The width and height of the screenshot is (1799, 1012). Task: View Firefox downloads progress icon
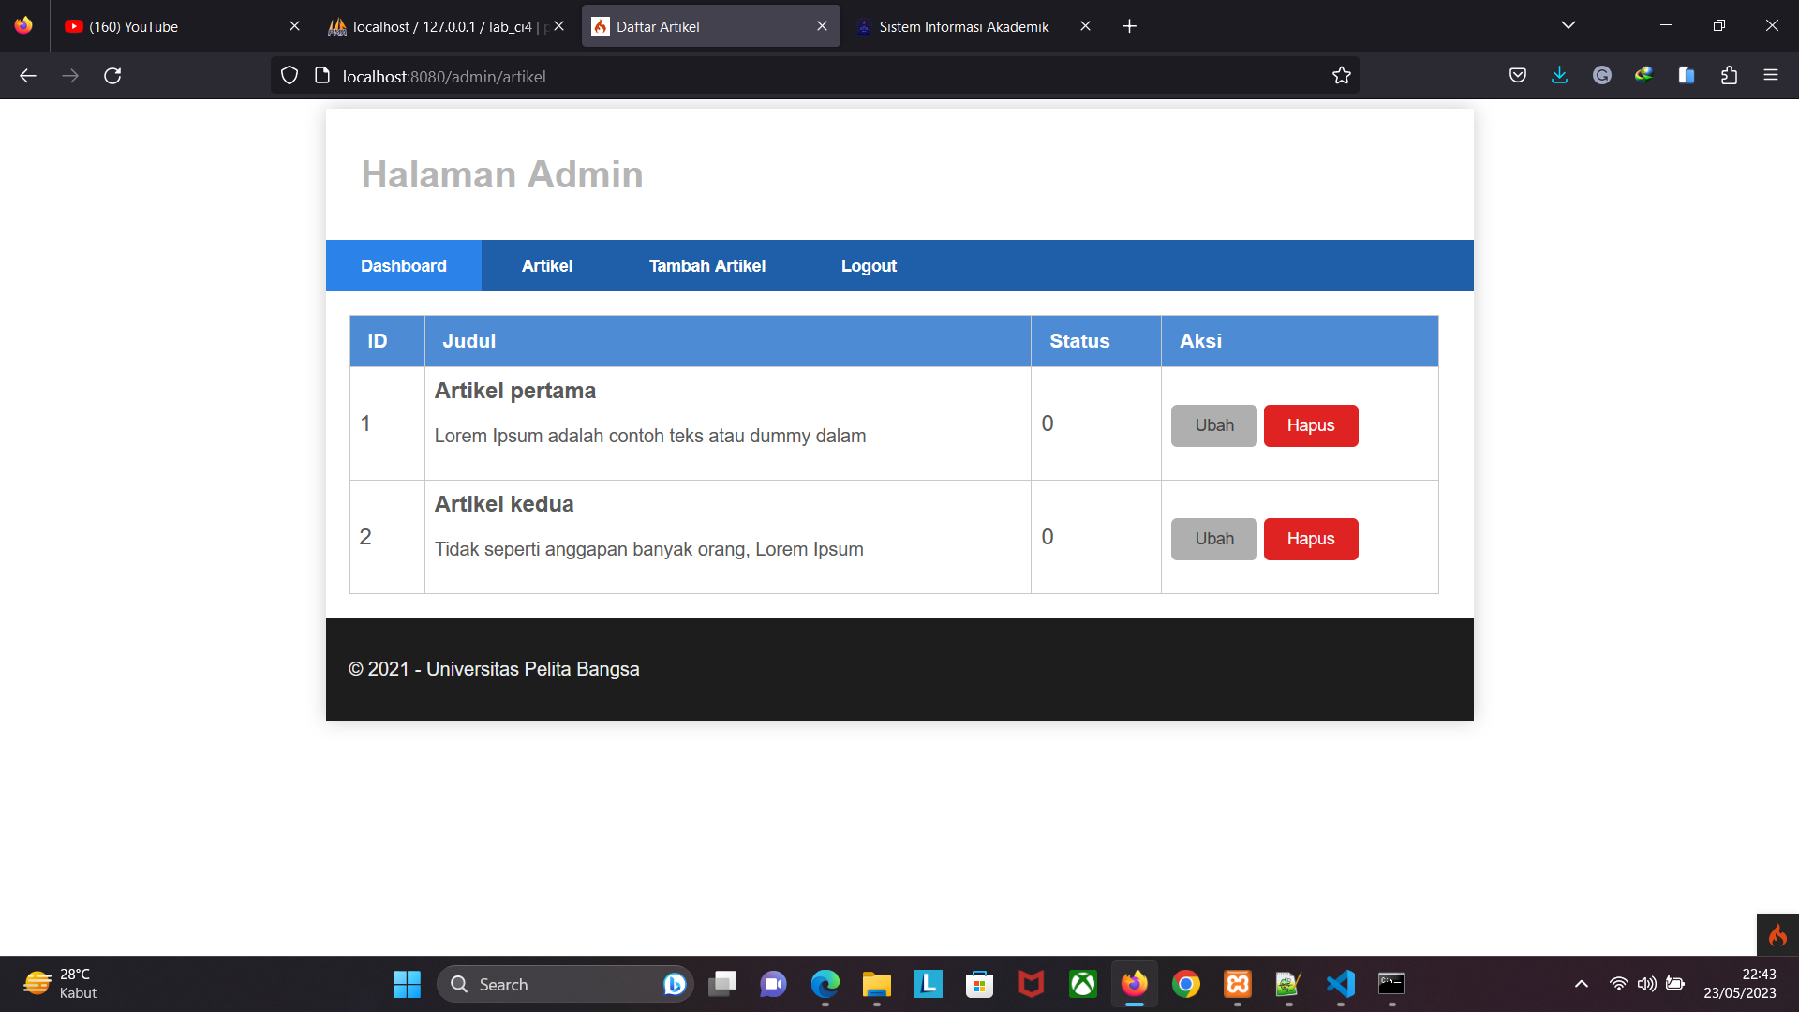[x=1559, y=75]
